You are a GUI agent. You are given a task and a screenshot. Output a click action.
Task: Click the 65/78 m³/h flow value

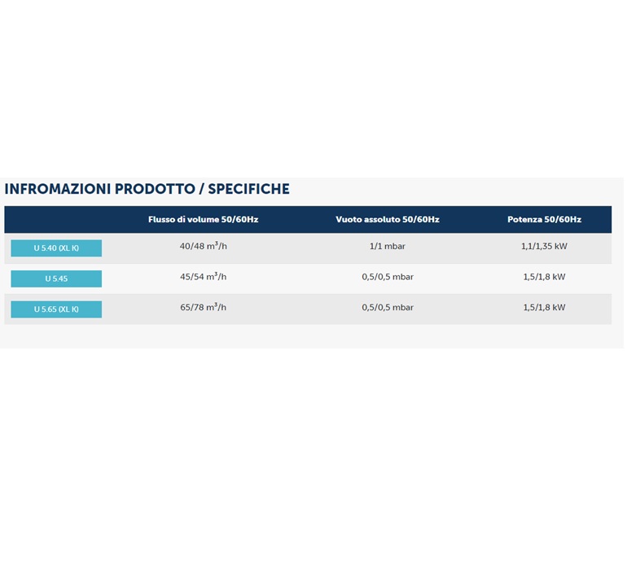click(x=203, y=308)
